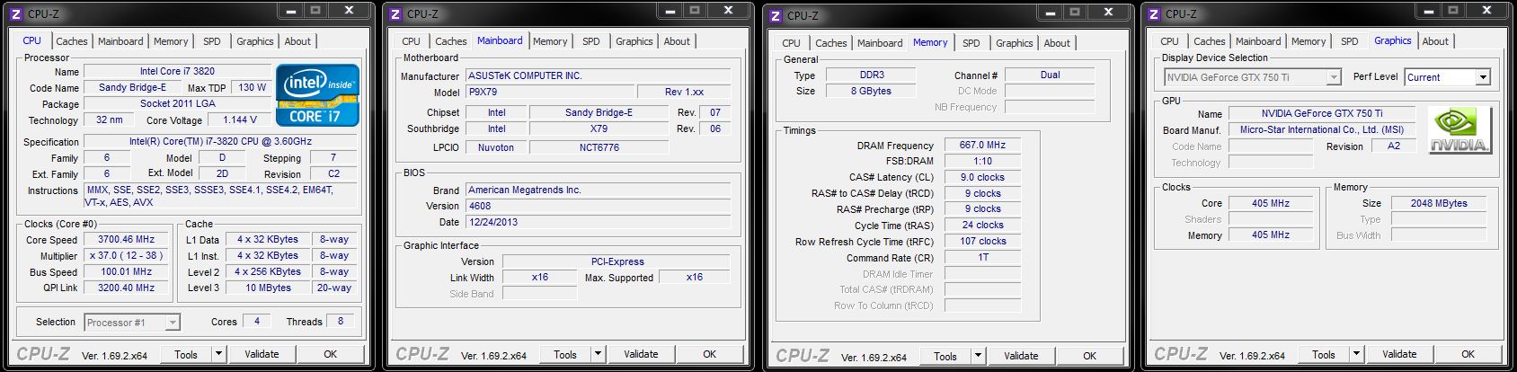Viewport: 1517px width, 372px height.
Task: Open SPD tab in CPU window
Action: pos(212,41)
